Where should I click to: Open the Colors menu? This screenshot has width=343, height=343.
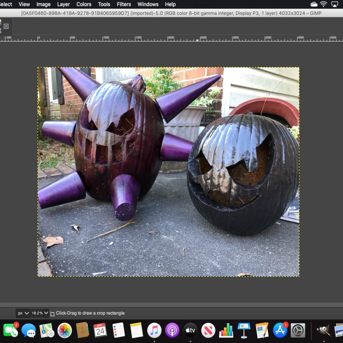point(84,4)
